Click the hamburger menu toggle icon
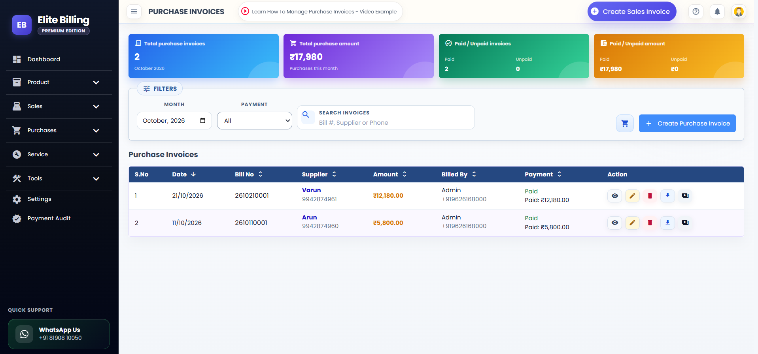This screenshot has width=758, height=354. point(134,11)
